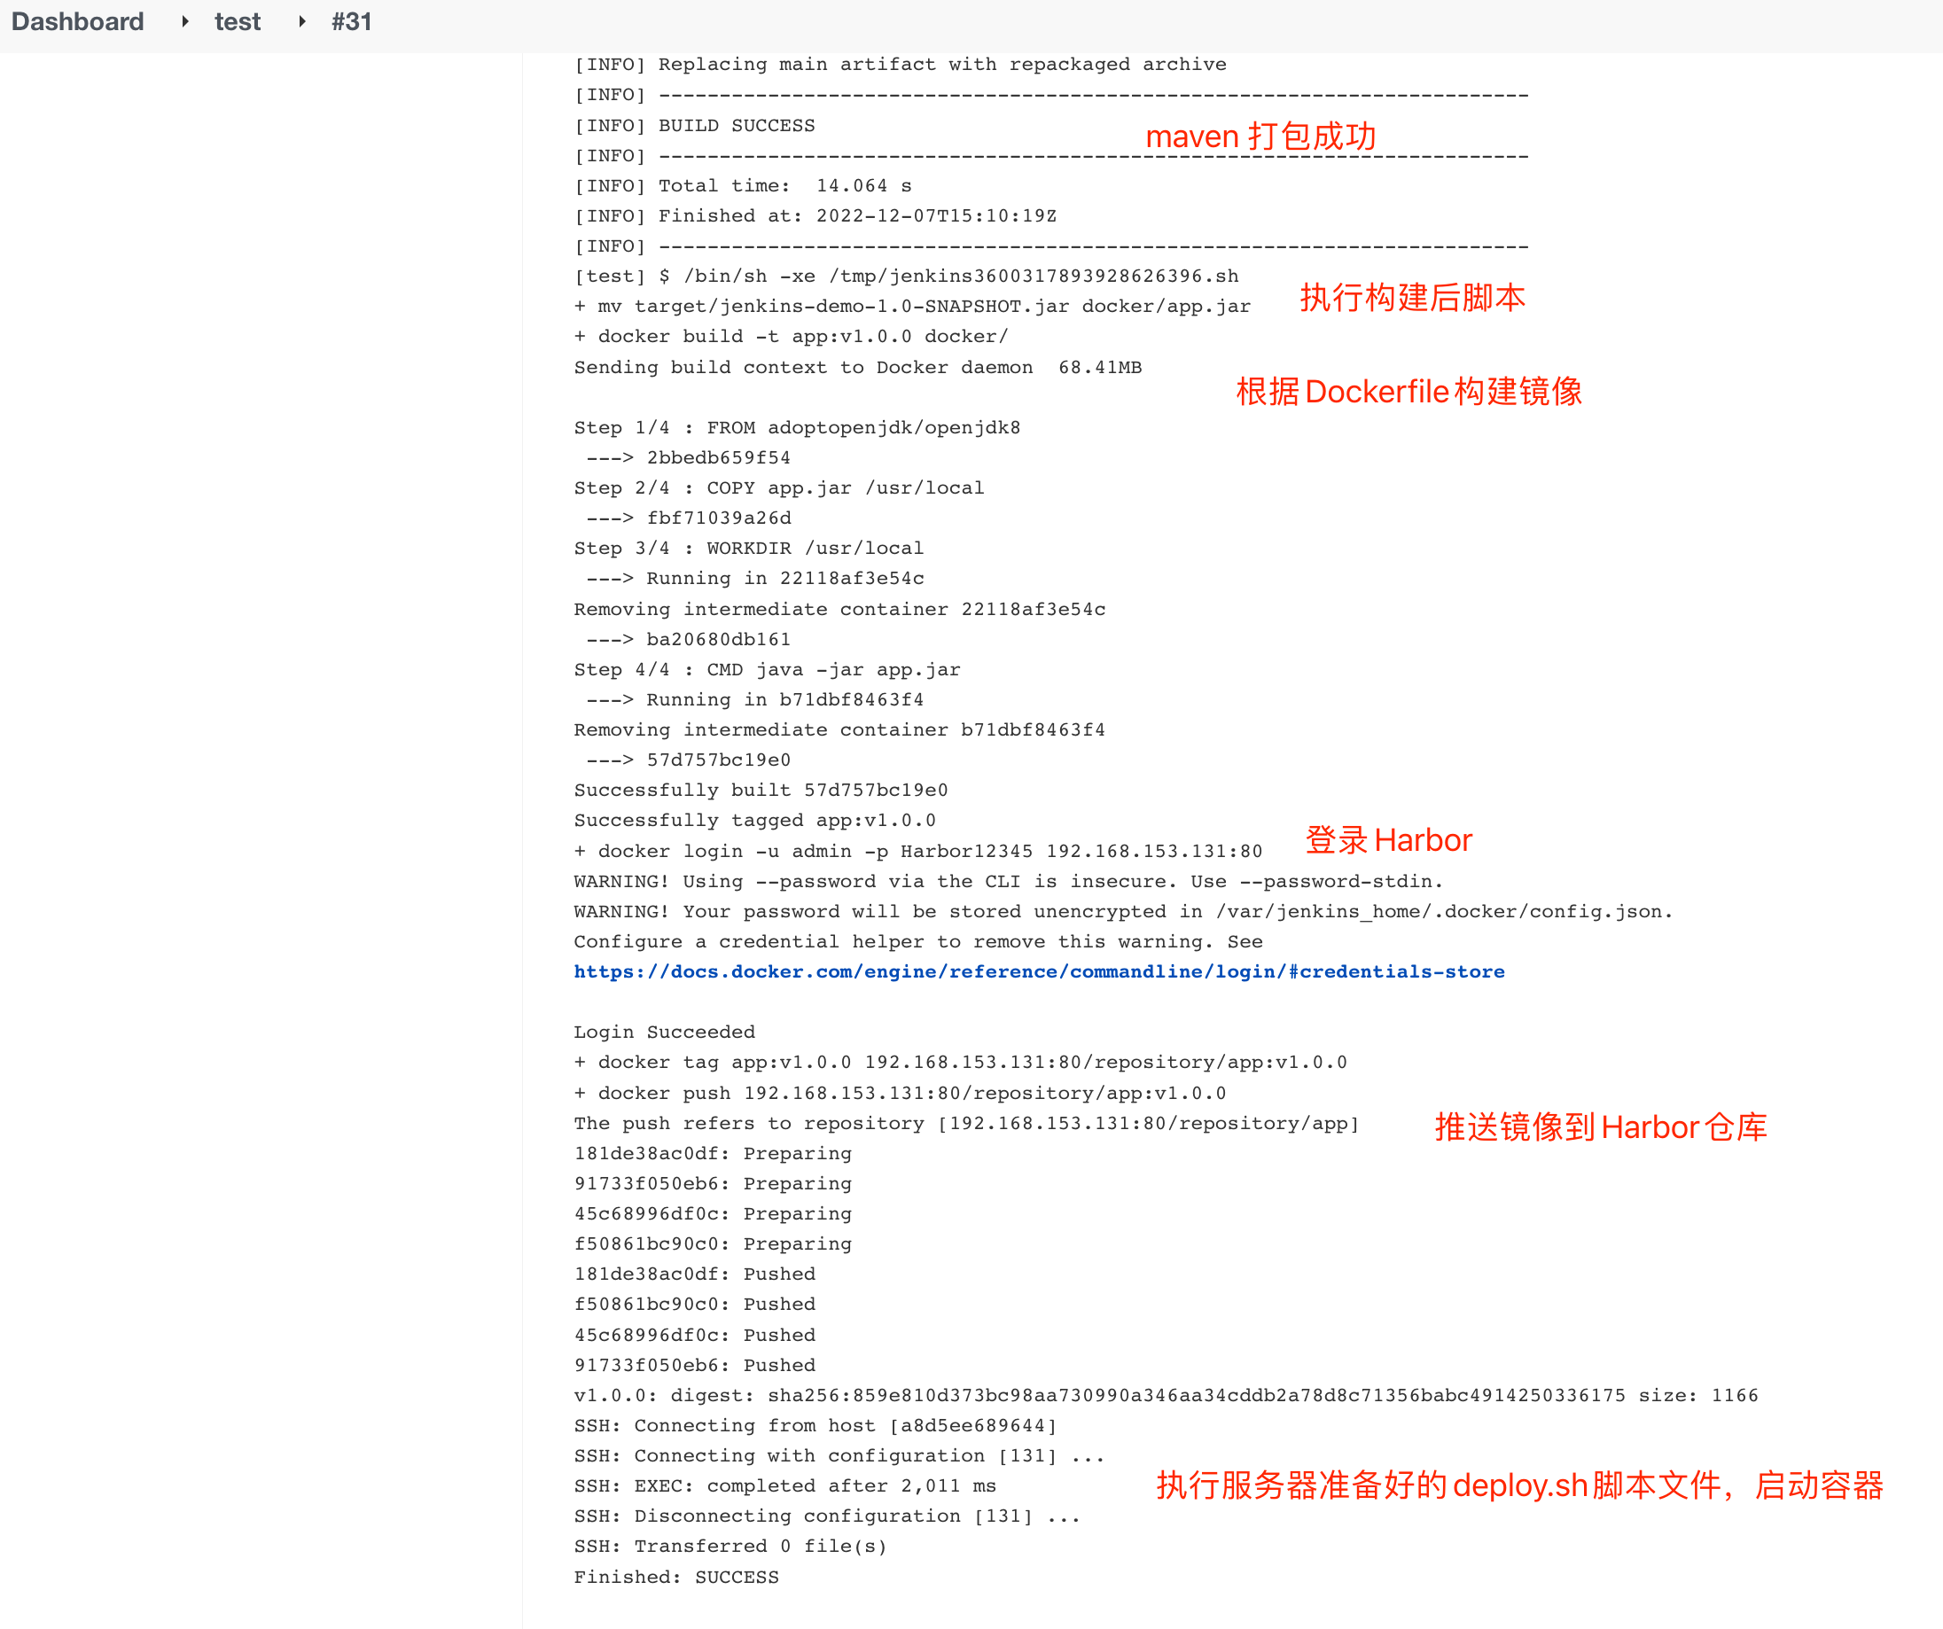Expand the chevron menu after test
Screen dimensions: 1943x1629
(302, 21)
